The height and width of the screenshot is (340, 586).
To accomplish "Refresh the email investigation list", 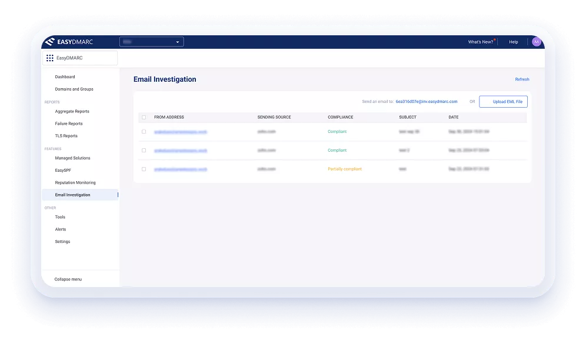I will coord(522,79).
